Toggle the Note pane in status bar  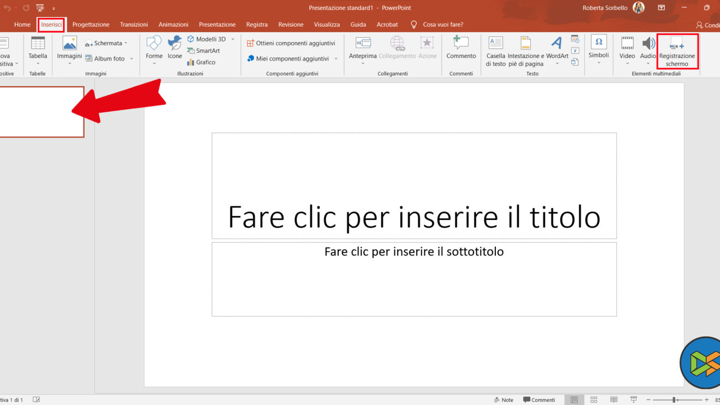click(503, 400)
